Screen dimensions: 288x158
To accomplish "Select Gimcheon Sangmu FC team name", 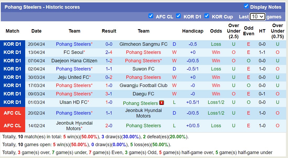I will [x=143, y=44].
